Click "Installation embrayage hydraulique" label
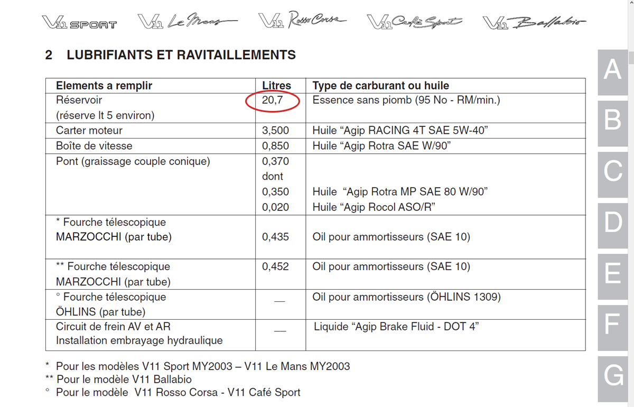 pos(139,340)
